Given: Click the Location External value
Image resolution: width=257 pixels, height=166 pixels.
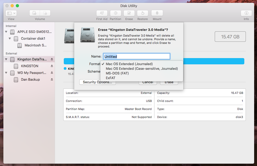Looking at the screenshot, I should pyautogui.click(x=146, y=93).
